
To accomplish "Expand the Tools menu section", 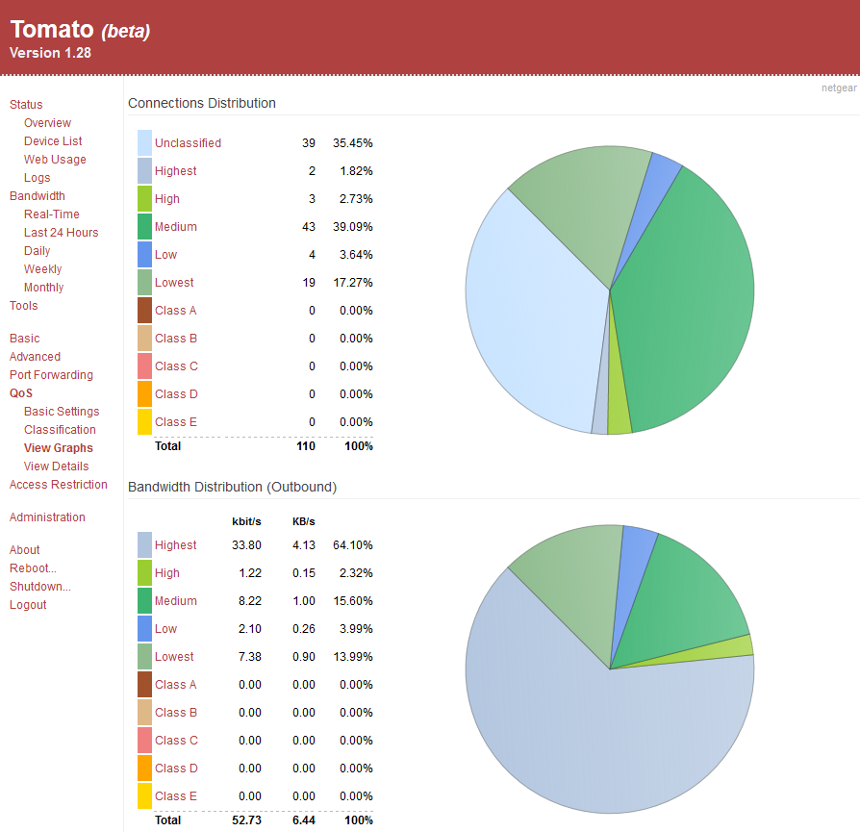I will coord(24,306).
